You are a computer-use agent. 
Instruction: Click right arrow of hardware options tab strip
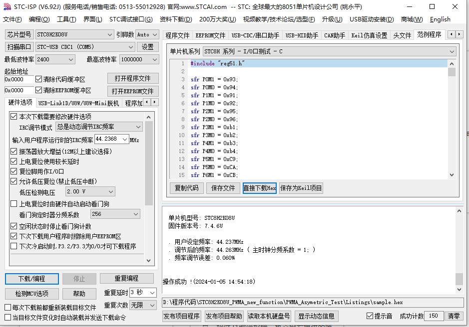[x=154, y=102]
